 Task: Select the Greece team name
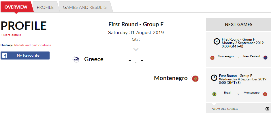(x=94, y=59)
